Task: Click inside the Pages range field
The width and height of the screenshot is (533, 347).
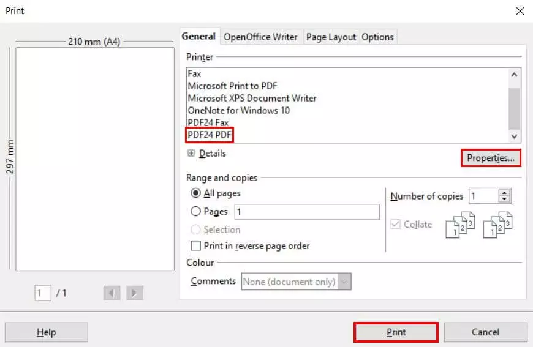Action: [306, 212]
